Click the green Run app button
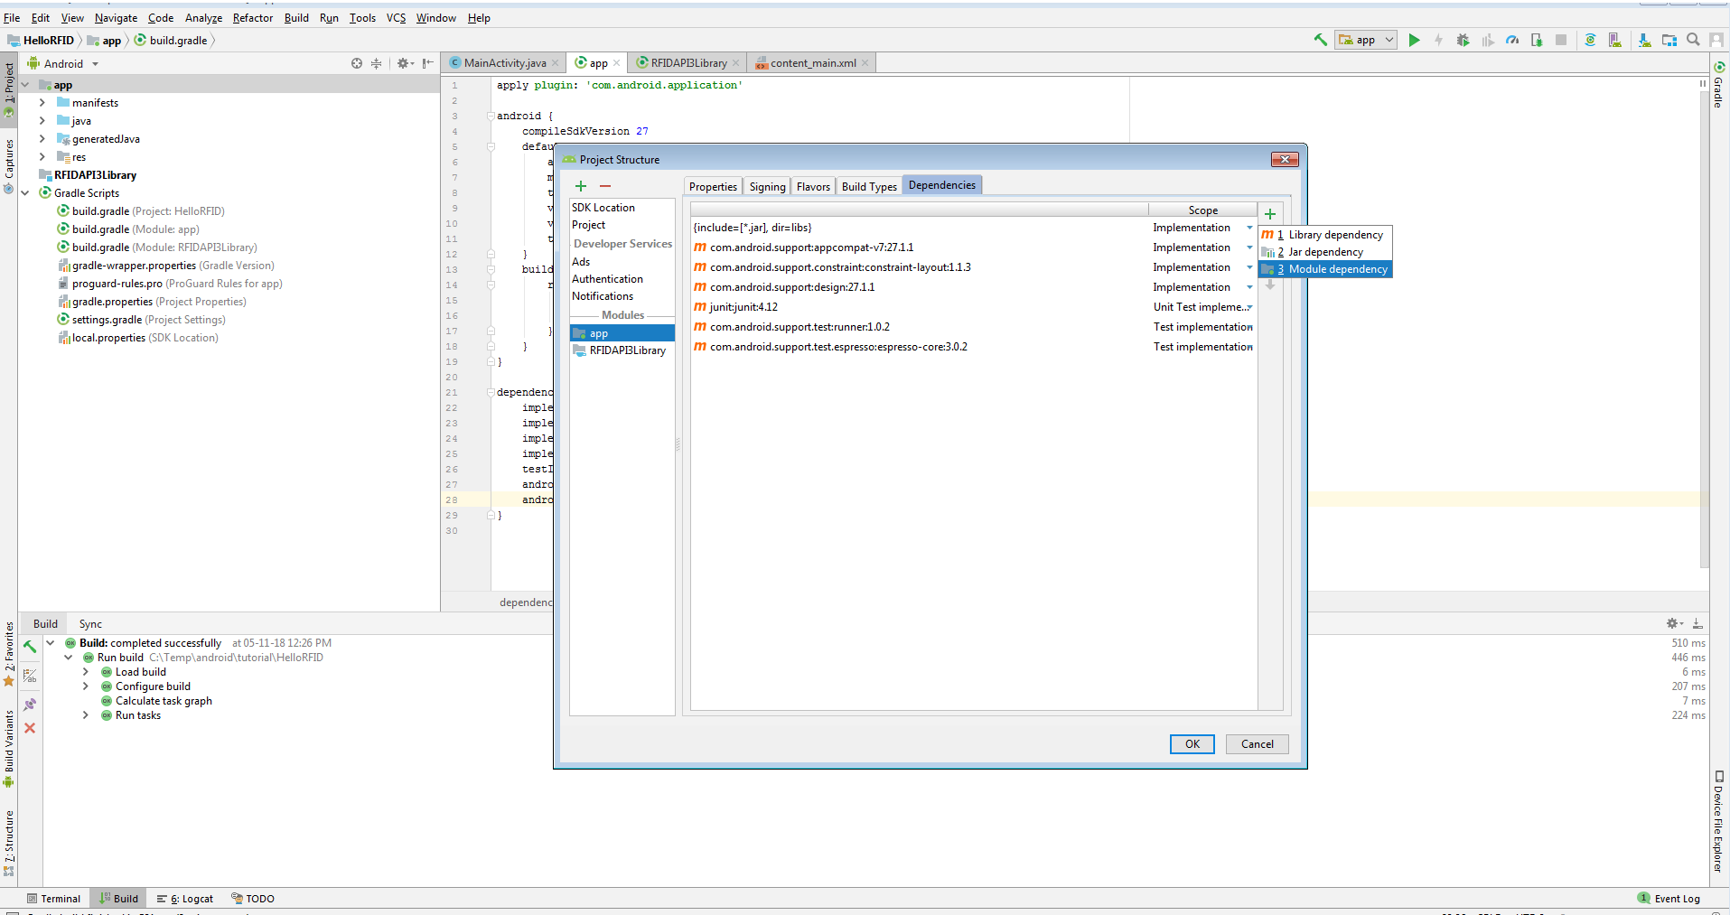 1414,40
